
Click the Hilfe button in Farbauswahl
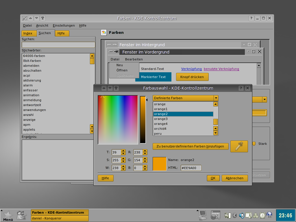click(x=106, y=178)
